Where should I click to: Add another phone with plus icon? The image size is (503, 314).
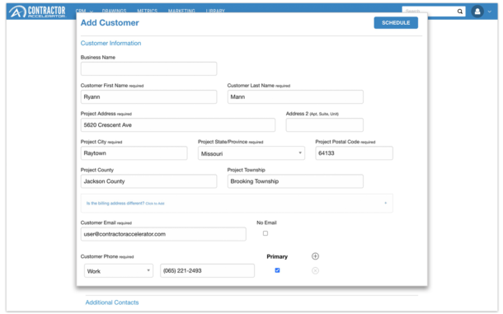point(315,256)
